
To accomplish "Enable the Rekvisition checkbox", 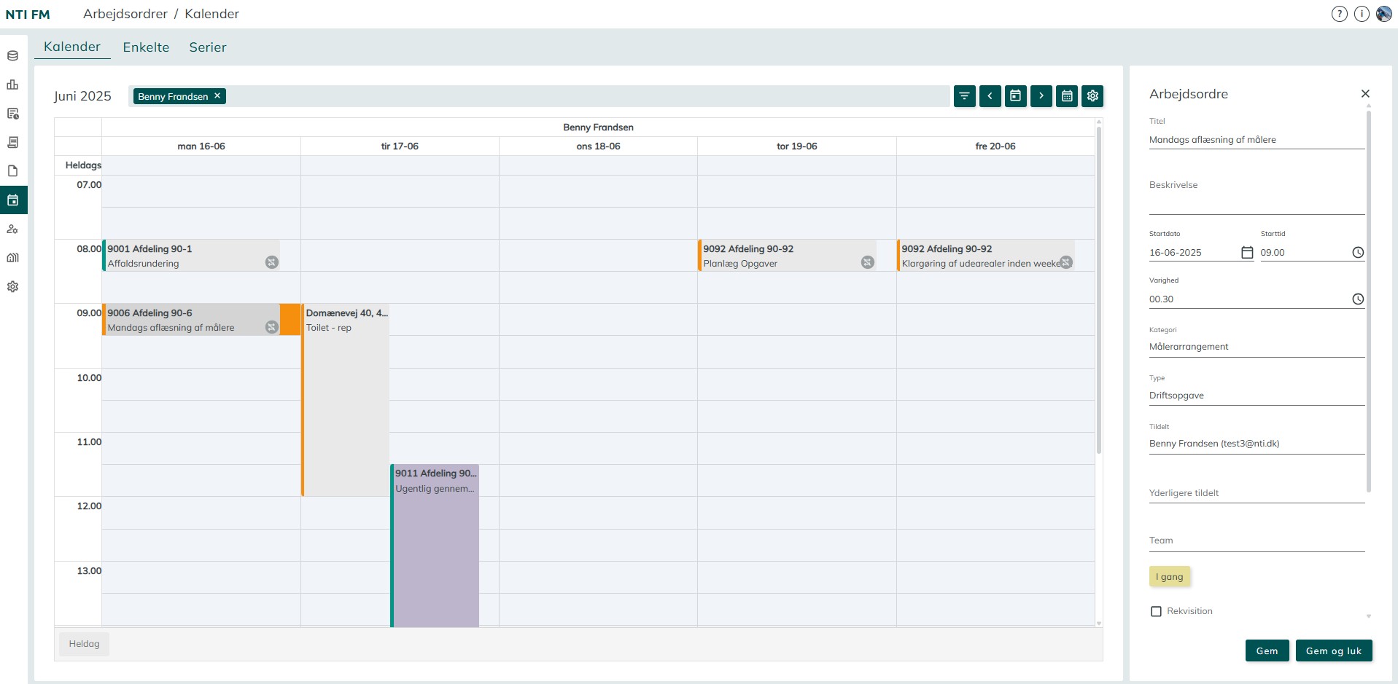I will click(x=1156, y=611).
